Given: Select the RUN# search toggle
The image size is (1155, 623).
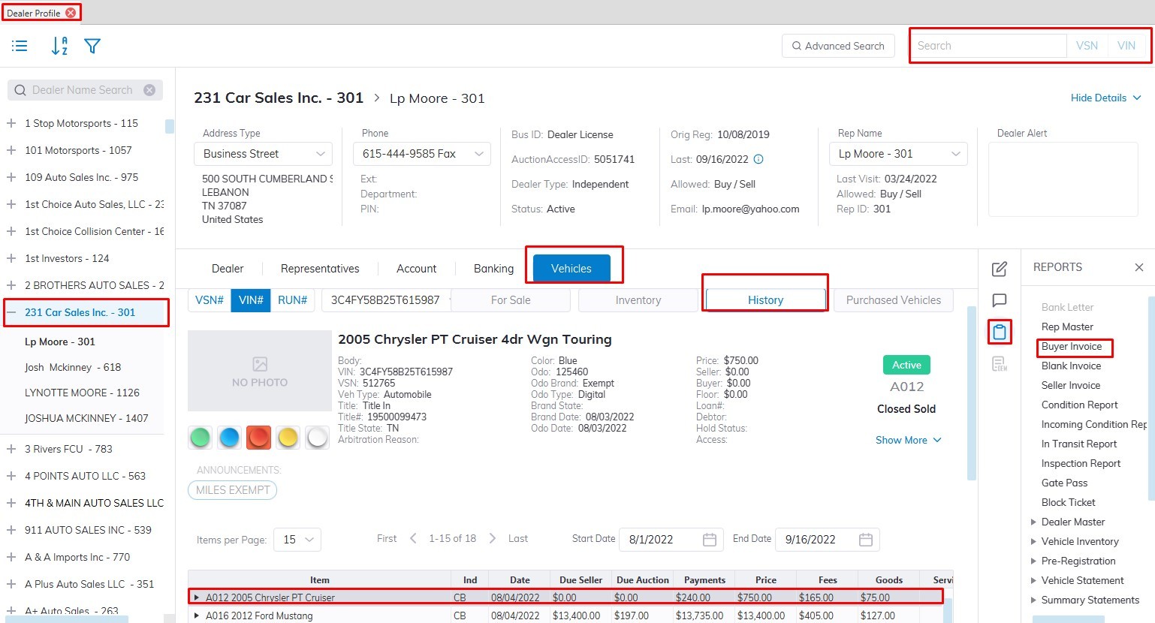Looking at the screenshot, I should pyautogui.click(x=292, y=300).
